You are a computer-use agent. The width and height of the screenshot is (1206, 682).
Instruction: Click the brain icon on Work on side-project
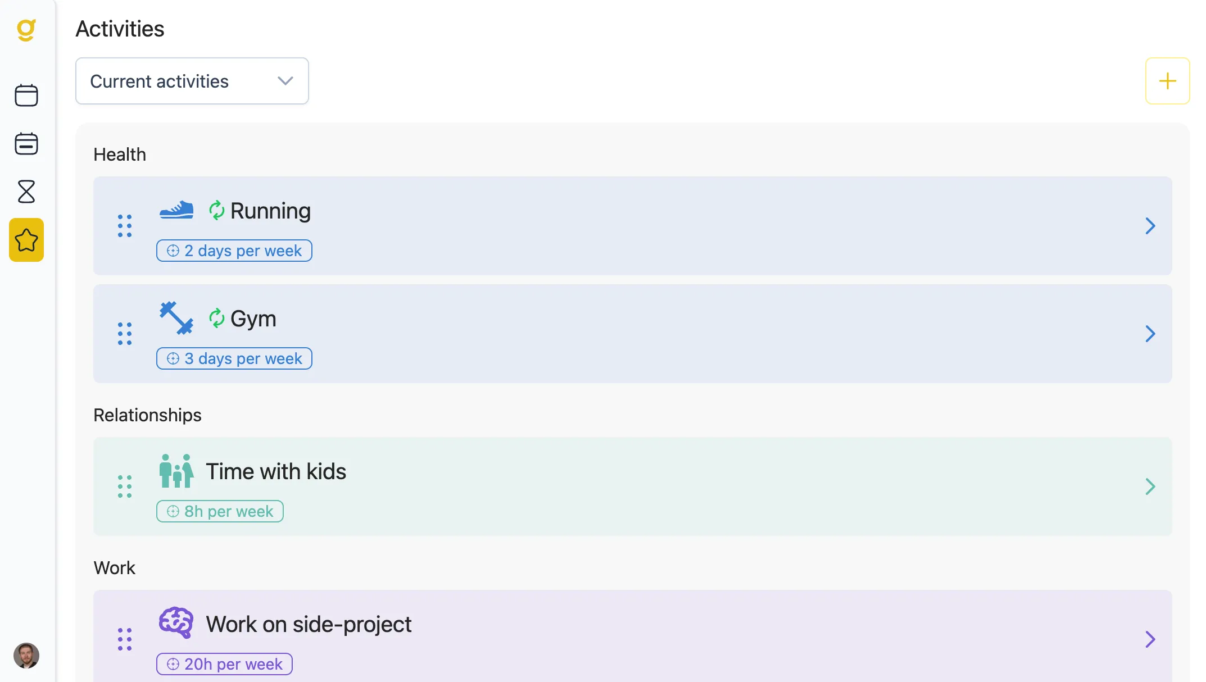pos(176,623)
